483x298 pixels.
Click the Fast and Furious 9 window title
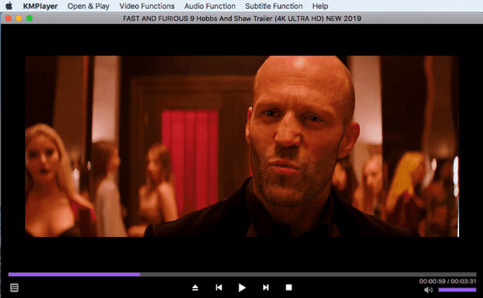click(241, 19)
